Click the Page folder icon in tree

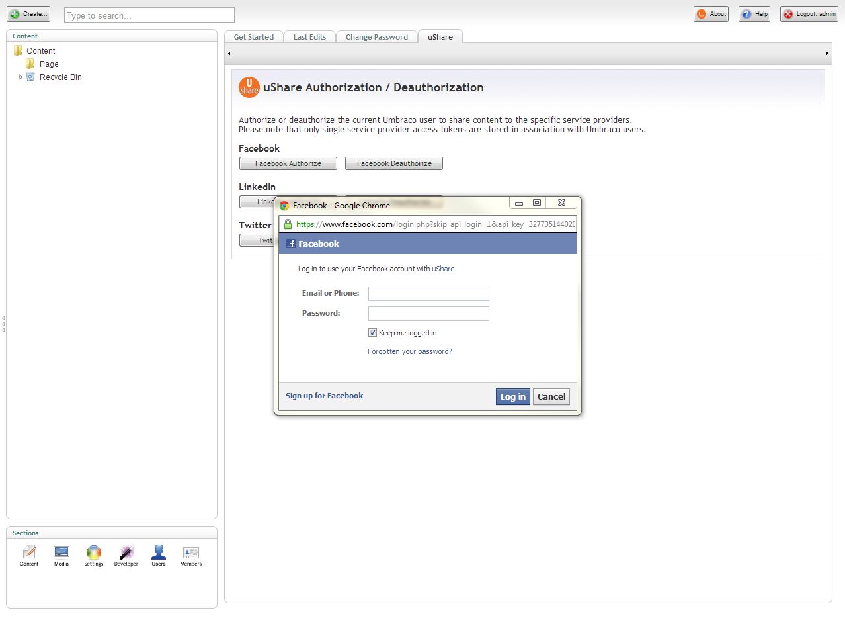(x=30, y=64)
